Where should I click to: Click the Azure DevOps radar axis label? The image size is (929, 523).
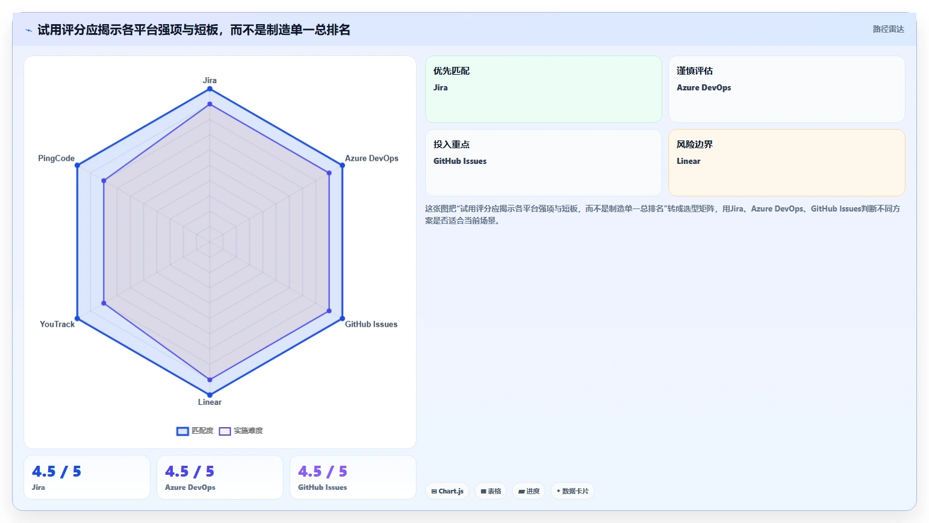[x=371, y=158]
